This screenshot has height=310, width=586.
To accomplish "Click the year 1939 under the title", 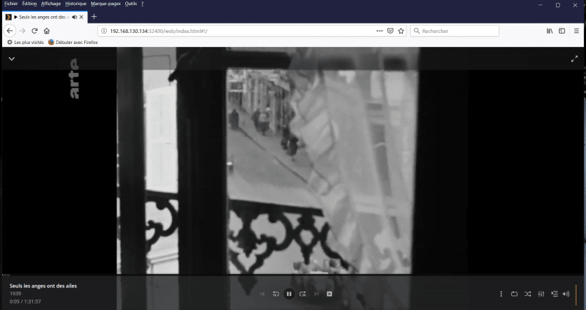I will click(15, 294).
